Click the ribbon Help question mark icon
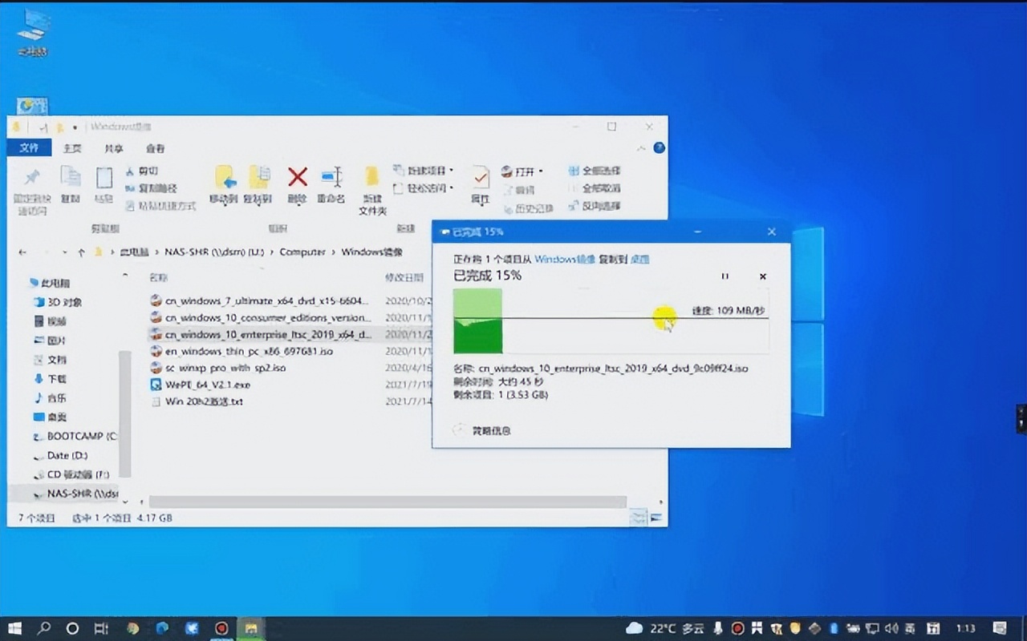The width and height of the screenshot is (1027, 641). [x=659, y=148]
